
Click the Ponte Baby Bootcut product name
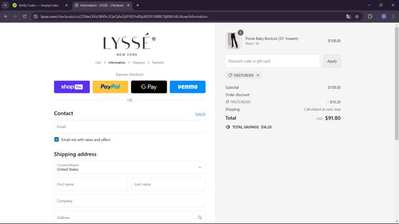coord(272,39)
